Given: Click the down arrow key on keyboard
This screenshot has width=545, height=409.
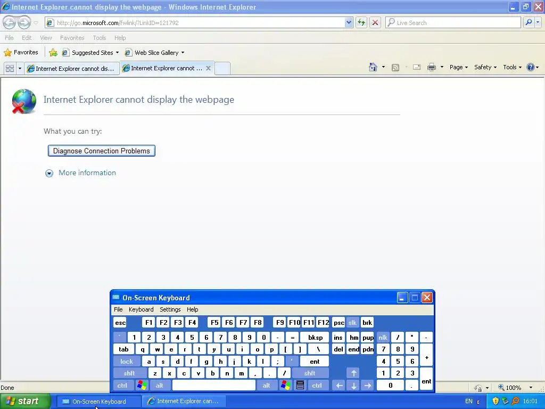Looking at the screenshot, I should coord(353,386).
